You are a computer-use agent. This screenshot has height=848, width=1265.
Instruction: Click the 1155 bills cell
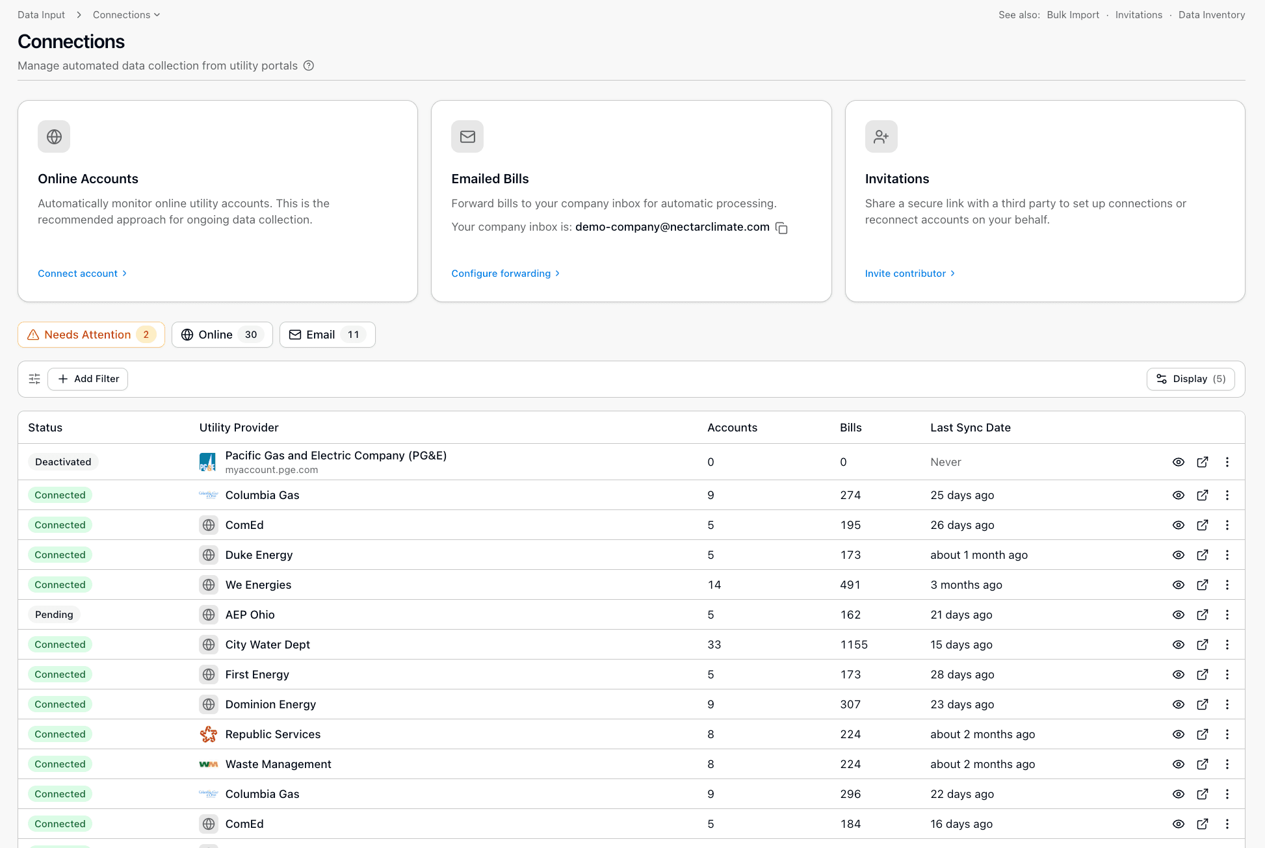pos(854,645)
